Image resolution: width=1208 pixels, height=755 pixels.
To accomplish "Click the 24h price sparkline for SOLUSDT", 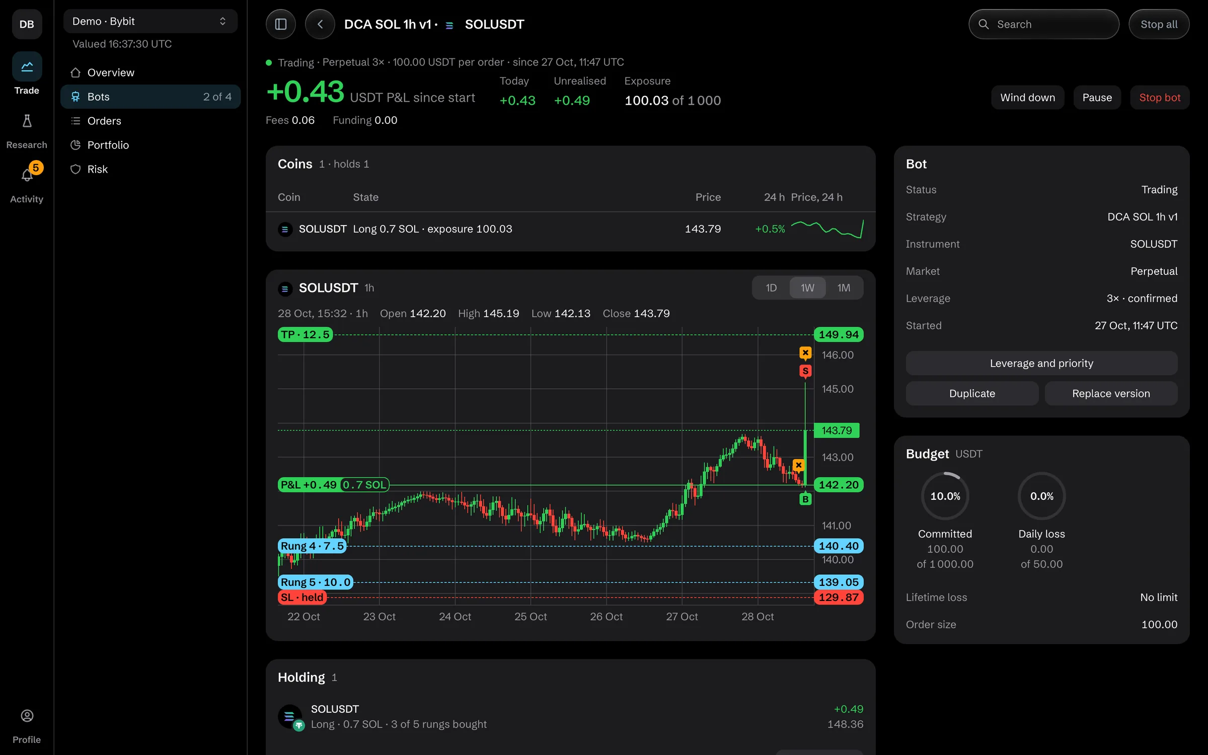I will click(827, 229).
